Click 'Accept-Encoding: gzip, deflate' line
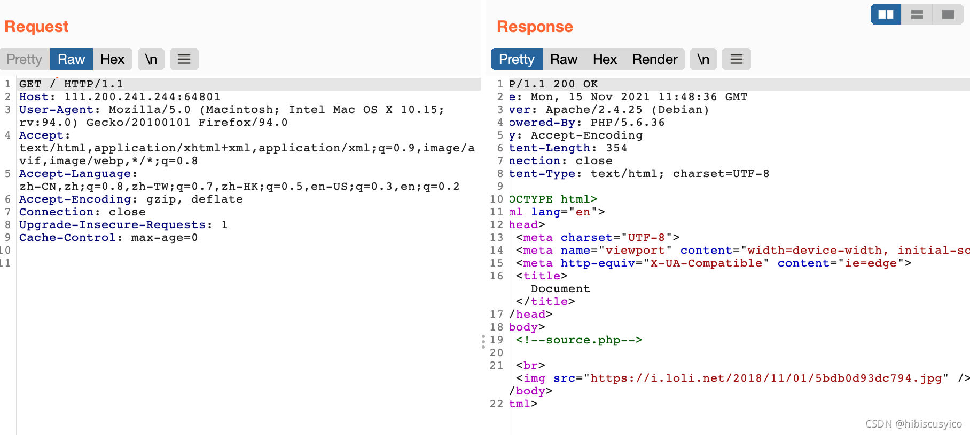This screenshot has height=435, width=970. pos(131,199)
